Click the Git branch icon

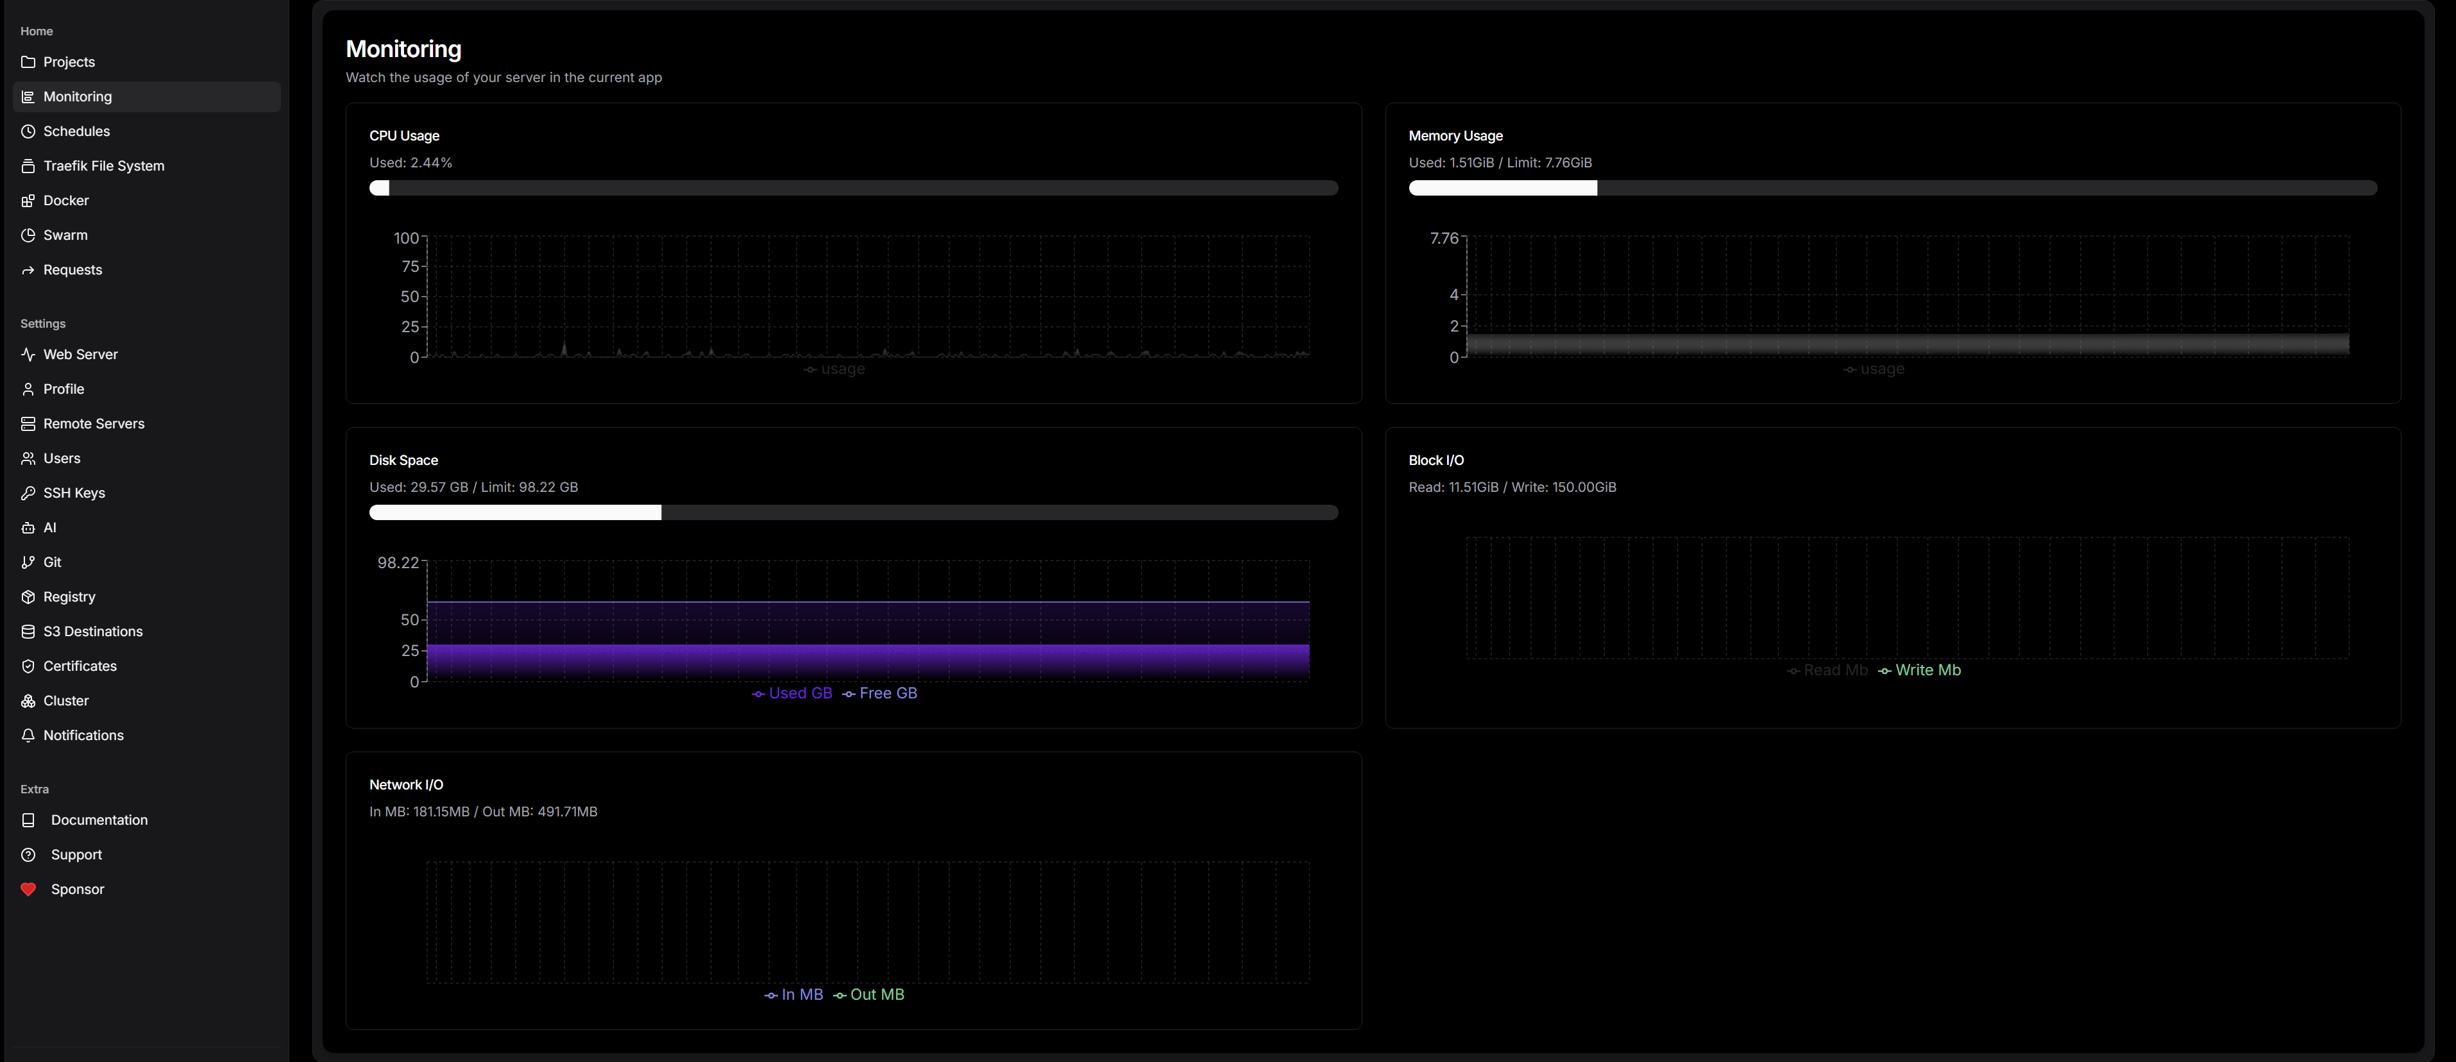click(x=29, y=562)
